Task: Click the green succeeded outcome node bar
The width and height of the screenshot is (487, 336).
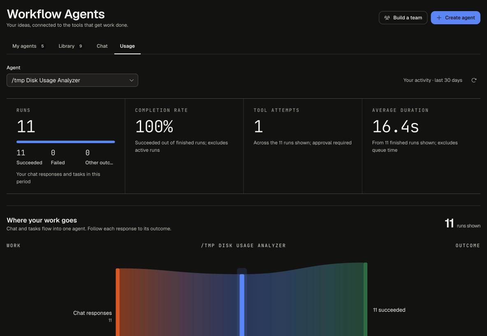Action: click(x=365, y=299)
